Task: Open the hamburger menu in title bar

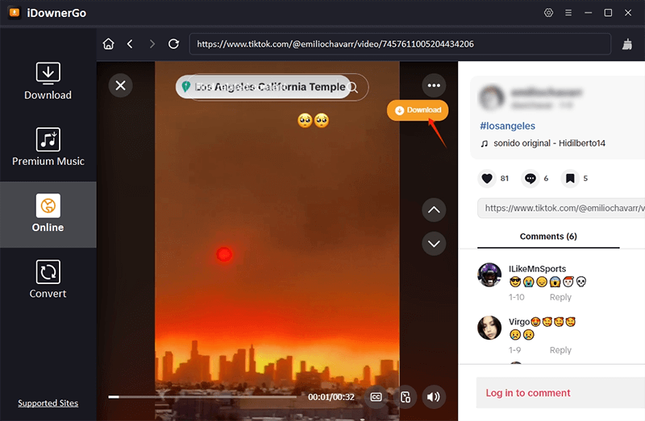Action: pyautogui.click(x=568, y=13)
